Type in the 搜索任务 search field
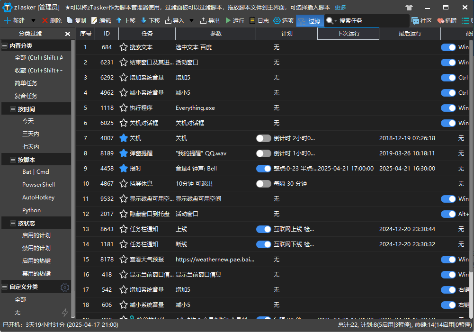The width and height of the screenshot is (474, 332). (x=360, y=21)
